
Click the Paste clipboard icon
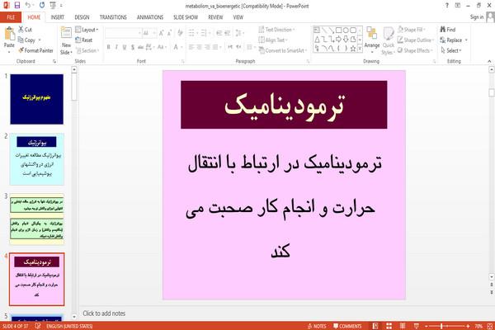click(x=9, y=34)
